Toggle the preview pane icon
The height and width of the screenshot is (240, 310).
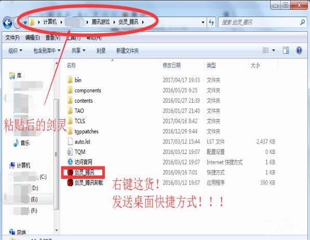point(286,50)
